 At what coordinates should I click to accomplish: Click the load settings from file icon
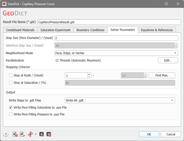coord(22,134)
